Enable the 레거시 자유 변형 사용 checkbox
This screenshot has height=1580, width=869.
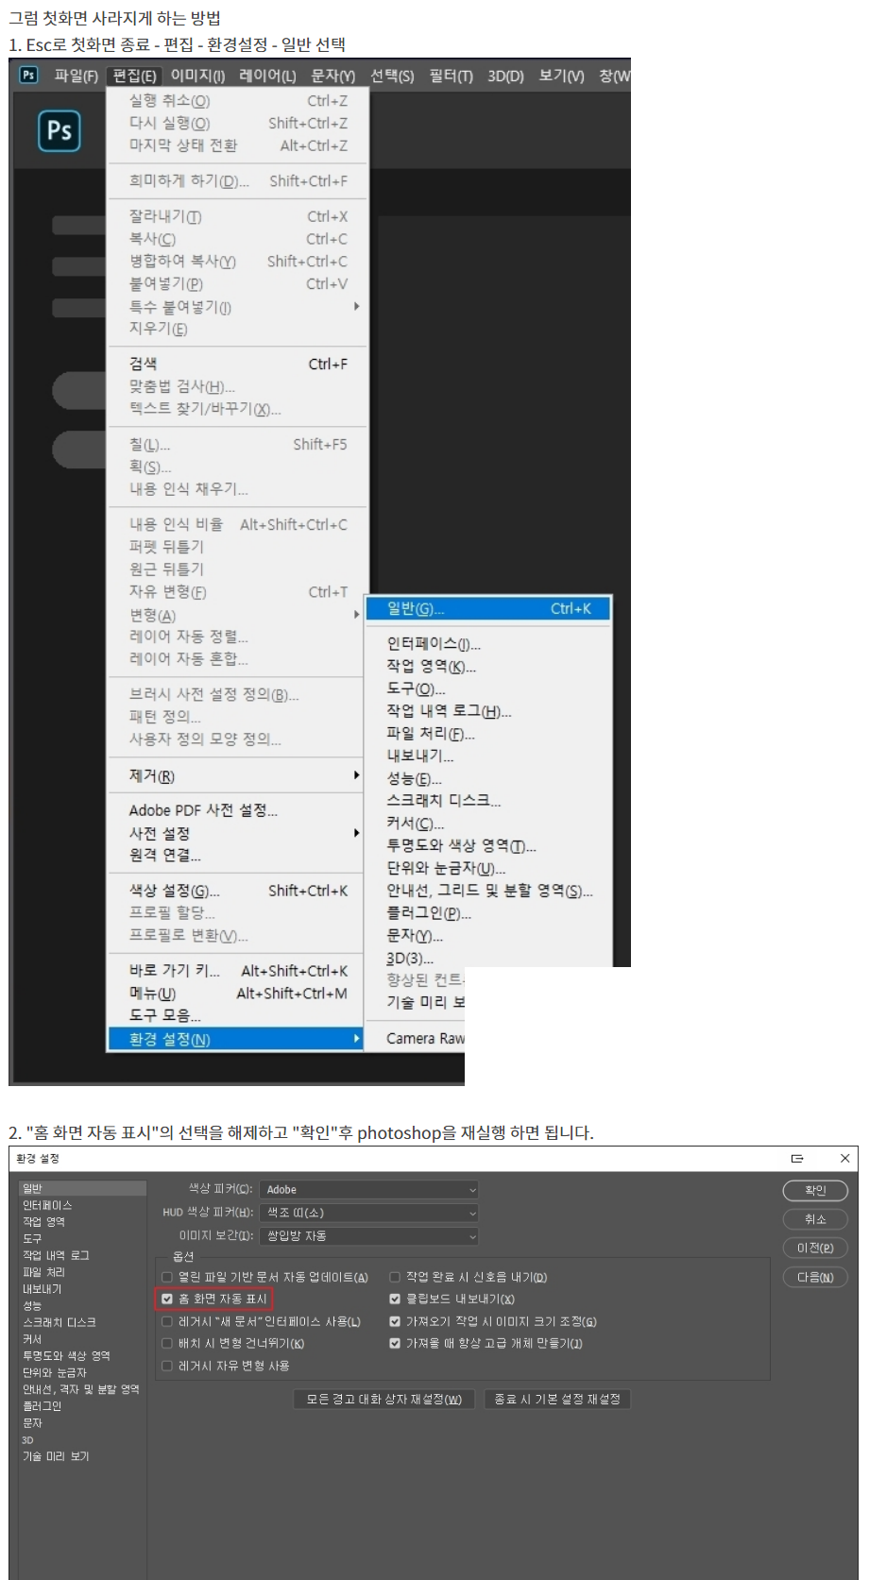click(167, 1366)
